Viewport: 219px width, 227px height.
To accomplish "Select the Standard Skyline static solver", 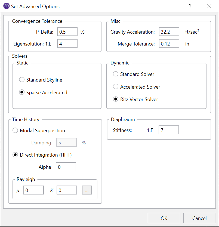I will [x=22, y=80].
